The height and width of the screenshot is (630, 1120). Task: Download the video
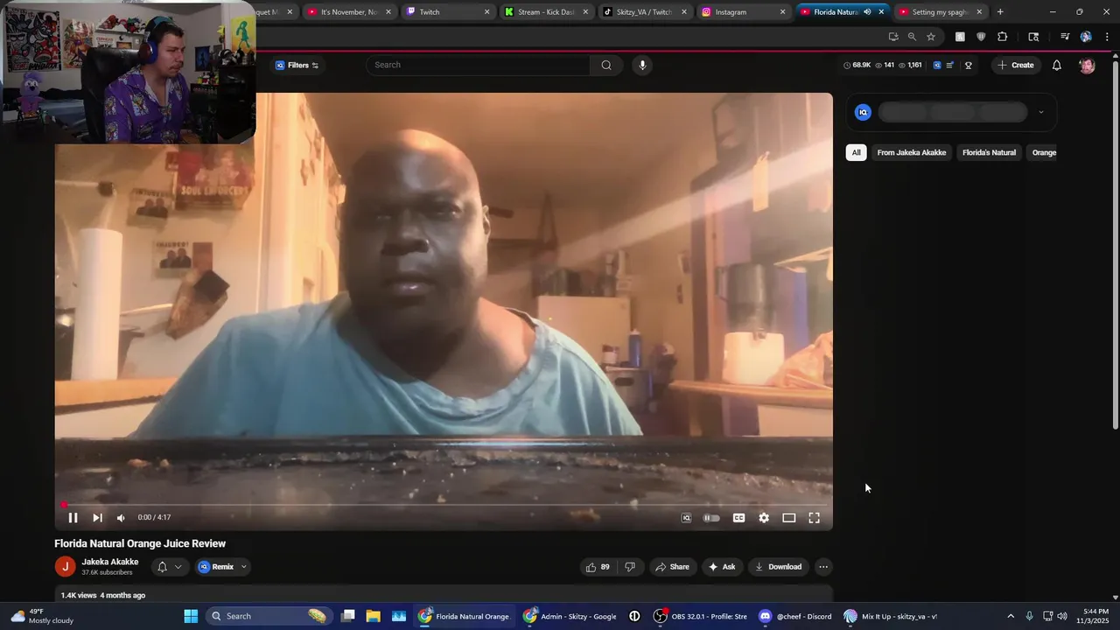click(x=778, y=567)
